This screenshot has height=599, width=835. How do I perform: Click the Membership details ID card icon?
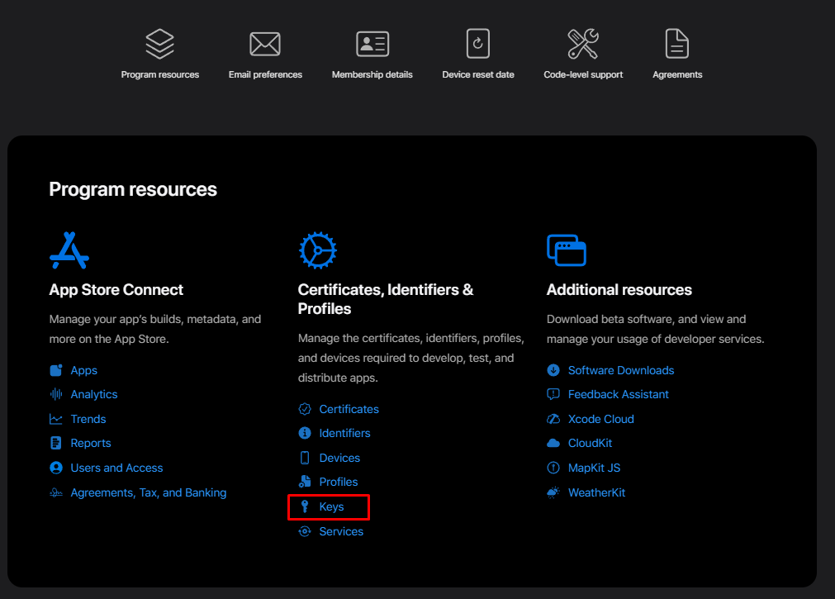[372, 44]
